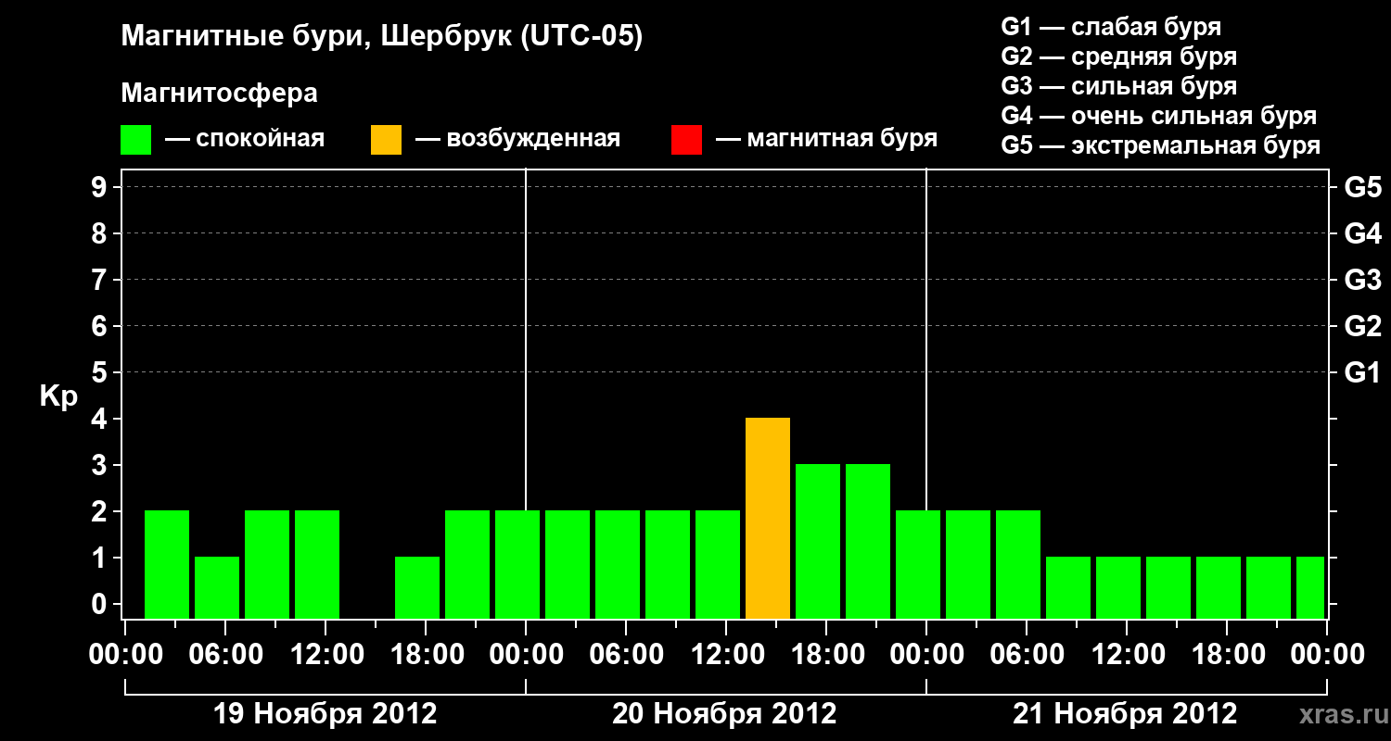Click the right-axis 'G3' label
The image size is (1391, 741).
(x=1362, y=280)
